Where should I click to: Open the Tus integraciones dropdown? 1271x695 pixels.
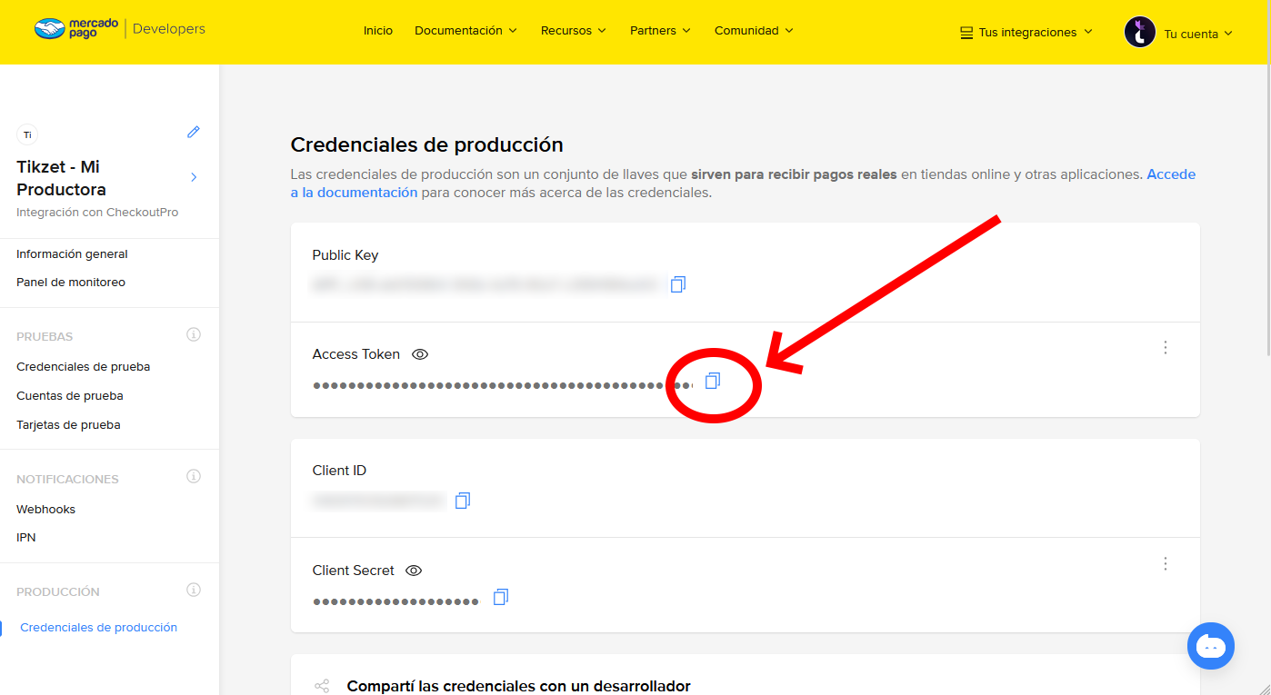click(1026, 33)
